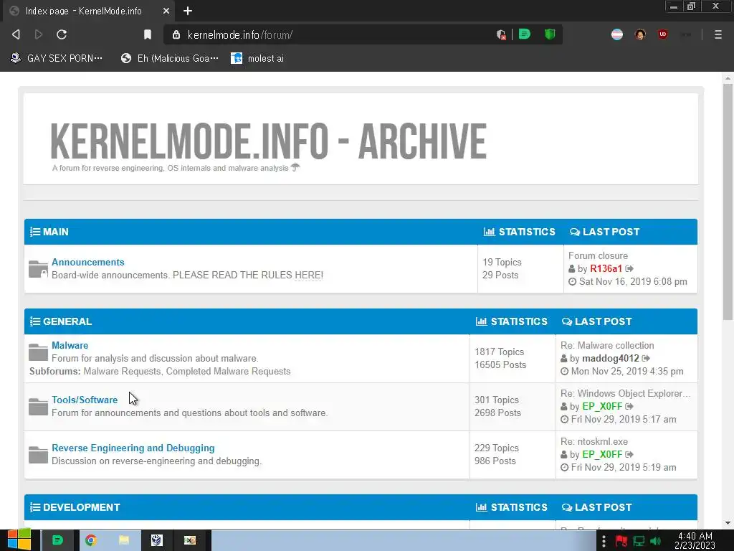Close the KernelMode.info tab
Image resolution: width=734 pixels, height=551 pixels.
tap(166, 11)
